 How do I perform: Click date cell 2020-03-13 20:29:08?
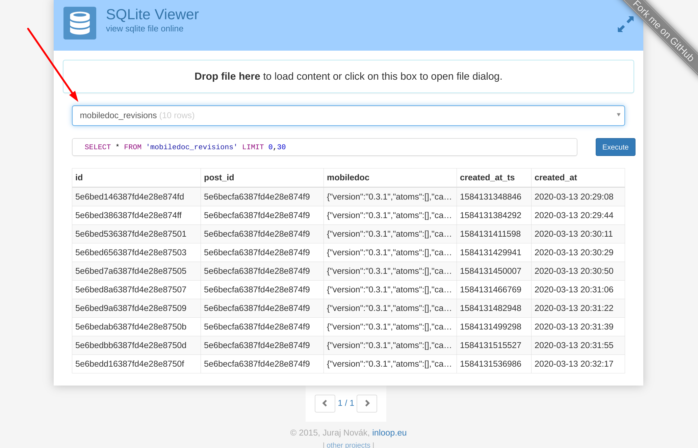578,197
